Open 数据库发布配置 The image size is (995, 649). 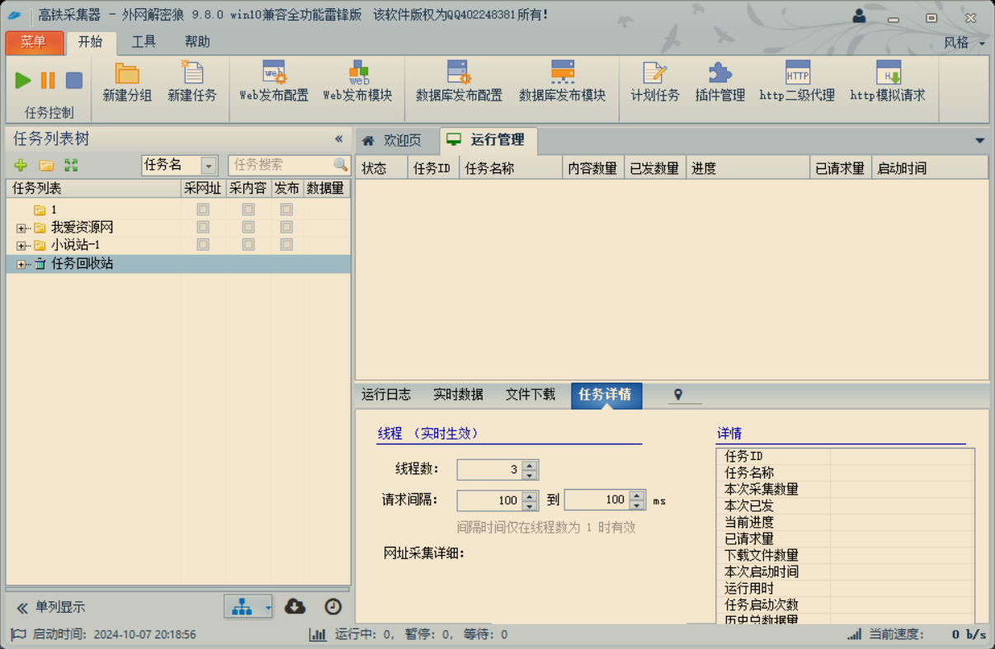459,82
